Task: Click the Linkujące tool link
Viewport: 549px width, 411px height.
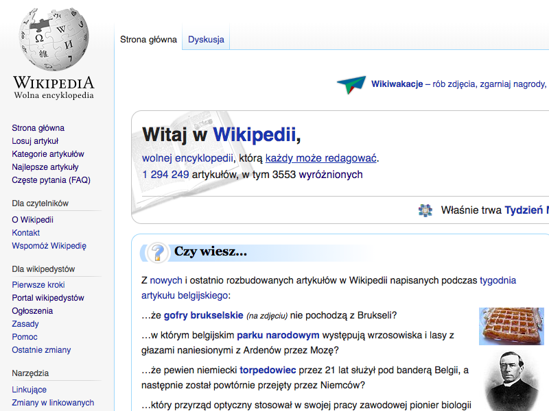Action: pyautogui.click(x=29, y=389)
